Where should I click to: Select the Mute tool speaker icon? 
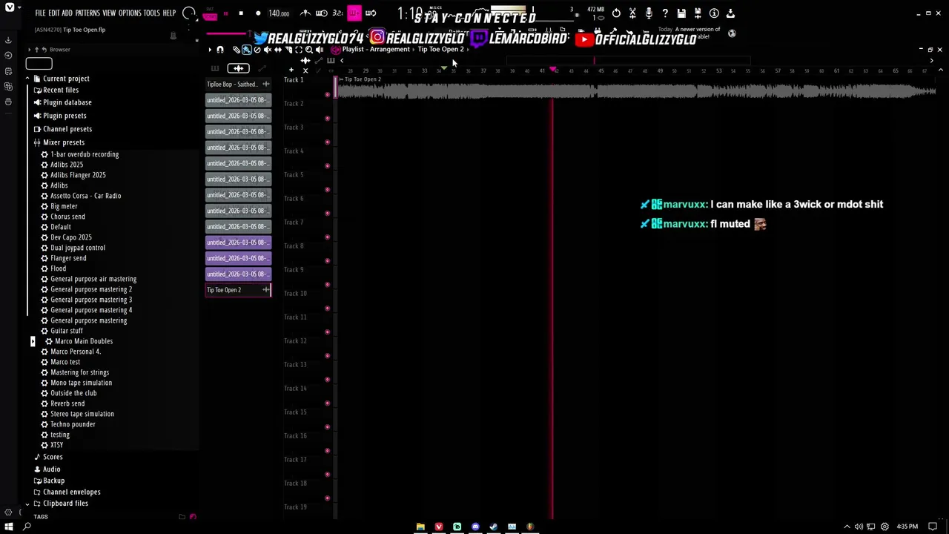click(268, 50)
